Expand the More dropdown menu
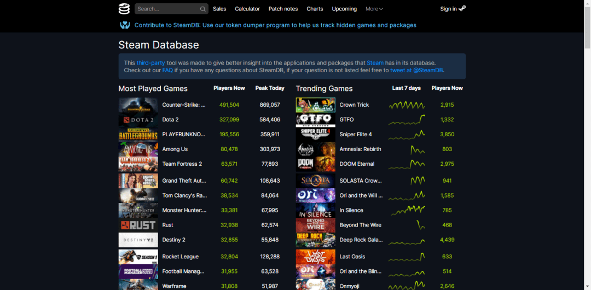Image resolution: width=591 pixels, height=290 pixels. [374, 9]
